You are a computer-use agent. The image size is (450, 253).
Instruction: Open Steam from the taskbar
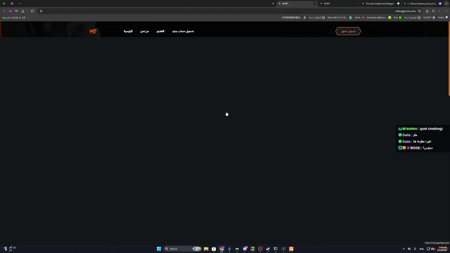pos(268,249)
